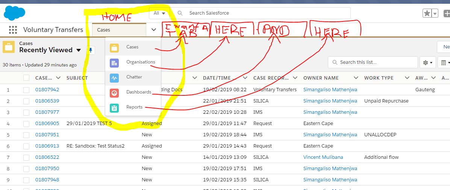Open Simangaliso Mathenjwa link in row 1
This screenshot has height=190, width=450.
330,90
